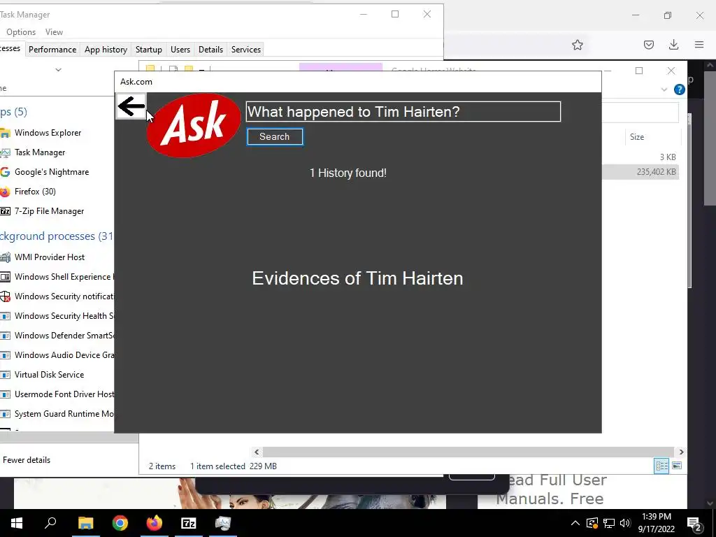Switch to the Details tab

[210, 50]
